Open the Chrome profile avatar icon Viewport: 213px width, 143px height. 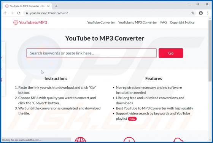click(201, 13)
